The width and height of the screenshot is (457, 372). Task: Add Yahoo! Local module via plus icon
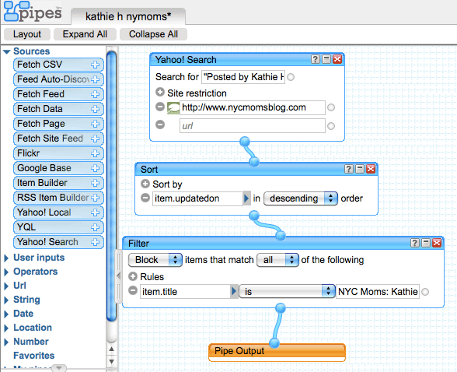pyautogui.click(x=95, y=212)
